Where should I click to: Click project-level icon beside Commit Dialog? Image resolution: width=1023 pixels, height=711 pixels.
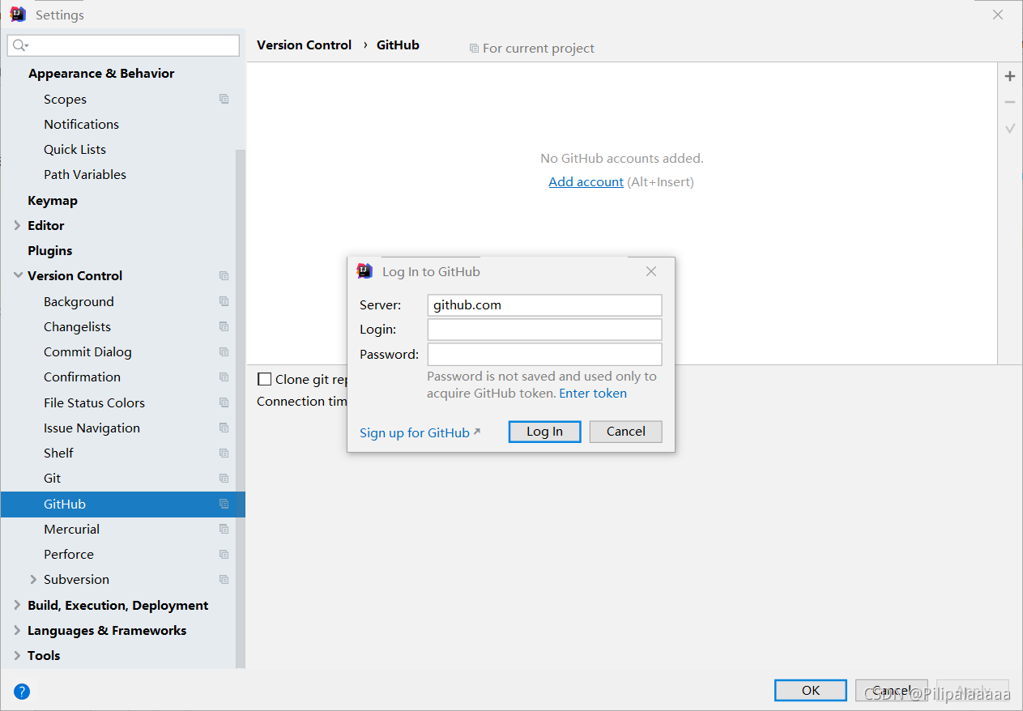(x=224, y=351)
